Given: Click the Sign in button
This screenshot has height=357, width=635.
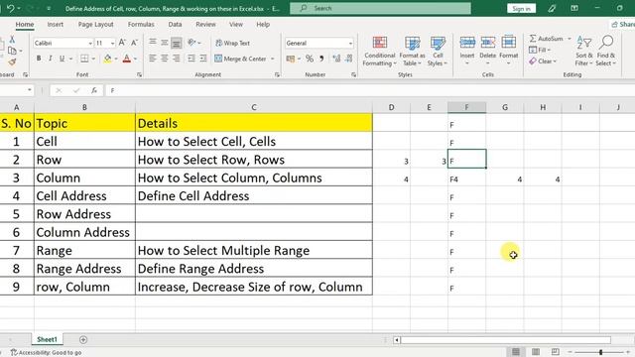Looking at the screenshot, I should pos(521,9).
